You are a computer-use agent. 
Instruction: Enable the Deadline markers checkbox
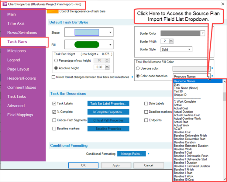point(146,112)
